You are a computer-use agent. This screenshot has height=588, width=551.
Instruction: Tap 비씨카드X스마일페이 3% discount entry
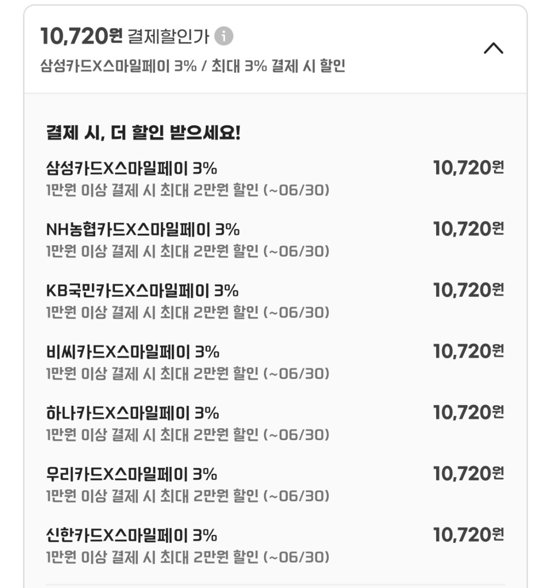pyautogui.click(x=133, y=352)
